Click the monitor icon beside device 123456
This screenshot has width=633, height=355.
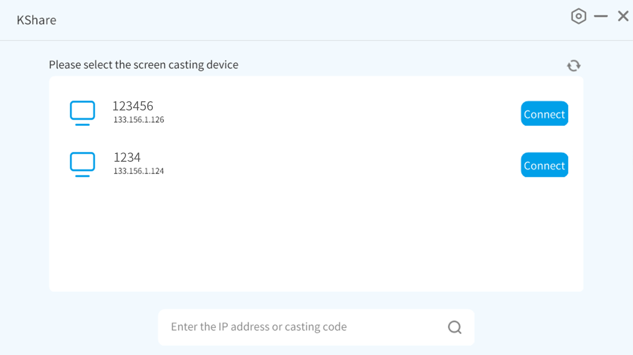point(82,113)
